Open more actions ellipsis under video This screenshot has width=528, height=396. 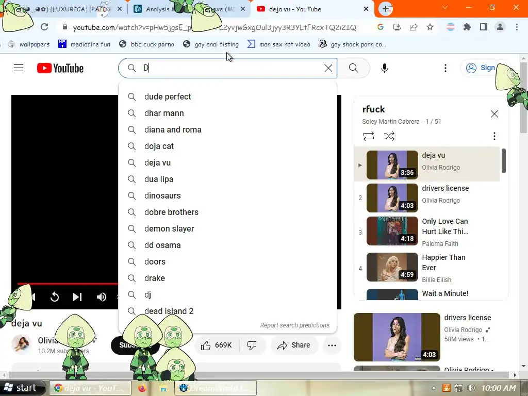pyautogui.click(x=332, y=345)
